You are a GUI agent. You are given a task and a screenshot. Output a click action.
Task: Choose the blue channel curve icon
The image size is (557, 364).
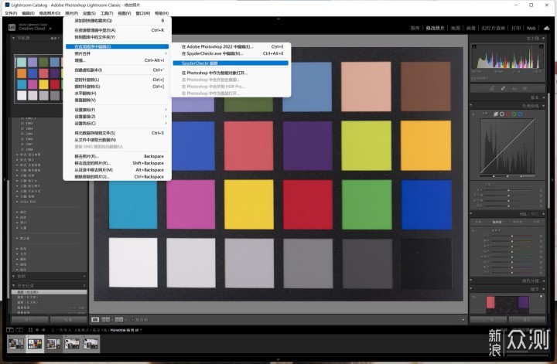pyautogui.click(x=520, y=114)
